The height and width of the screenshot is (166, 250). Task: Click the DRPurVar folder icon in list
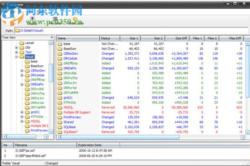(60, 88)
